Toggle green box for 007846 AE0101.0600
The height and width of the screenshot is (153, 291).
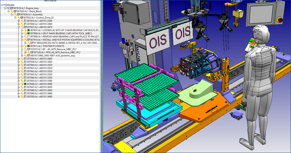(x=25, y=84)
